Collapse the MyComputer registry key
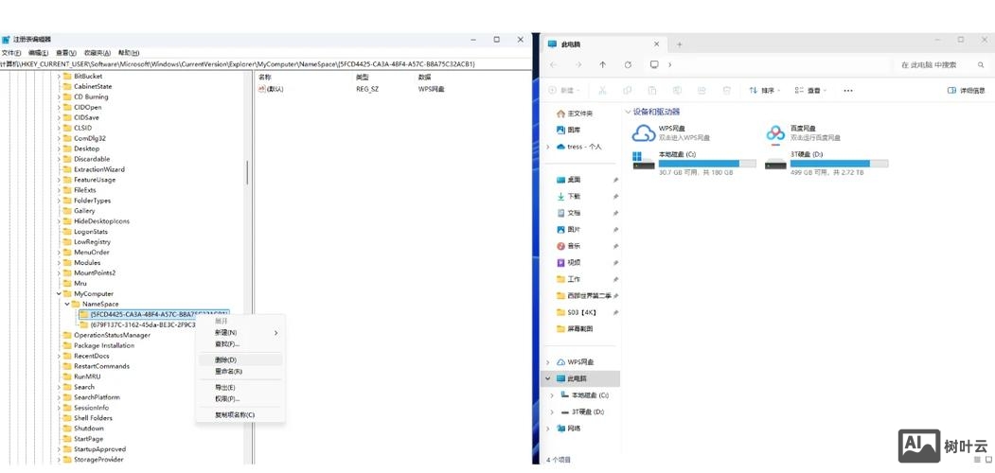Viewport: 995px width, 473px height. (x=59, y=293)
